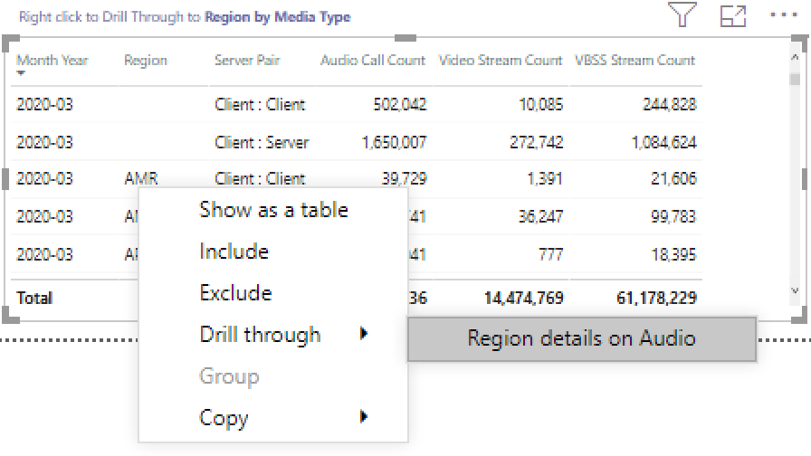Click the VBSS Stream Count column header
Image resolution: width=811 pixels, height=456 pixels.
pyautogui.click(x=635, y=61)
